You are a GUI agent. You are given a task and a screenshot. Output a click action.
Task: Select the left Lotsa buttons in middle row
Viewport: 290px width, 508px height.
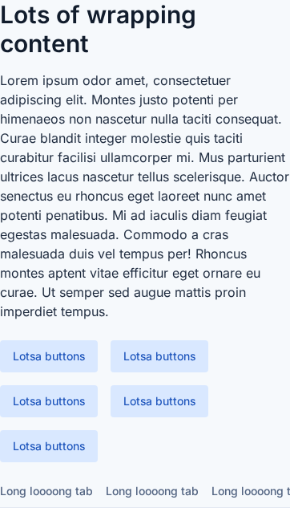[x=49, y=401]
